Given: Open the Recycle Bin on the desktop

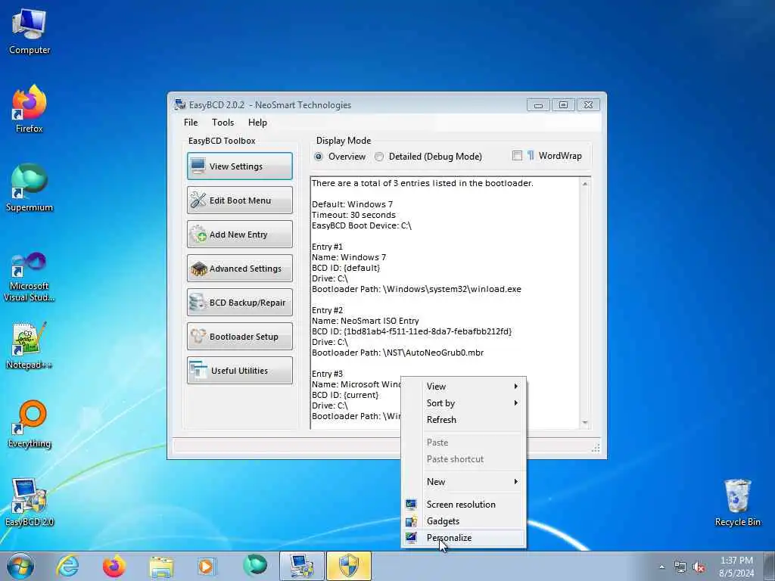Looking at the screenshot, I should pyautogui.click(x=737, y=502).
